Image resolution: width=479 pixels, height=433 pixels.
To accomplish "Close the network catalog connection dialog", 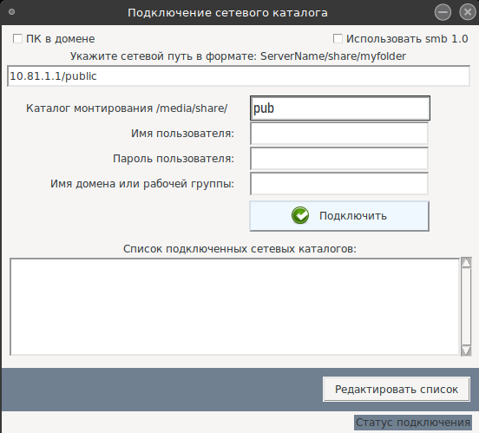I will [x=468, y=12].
